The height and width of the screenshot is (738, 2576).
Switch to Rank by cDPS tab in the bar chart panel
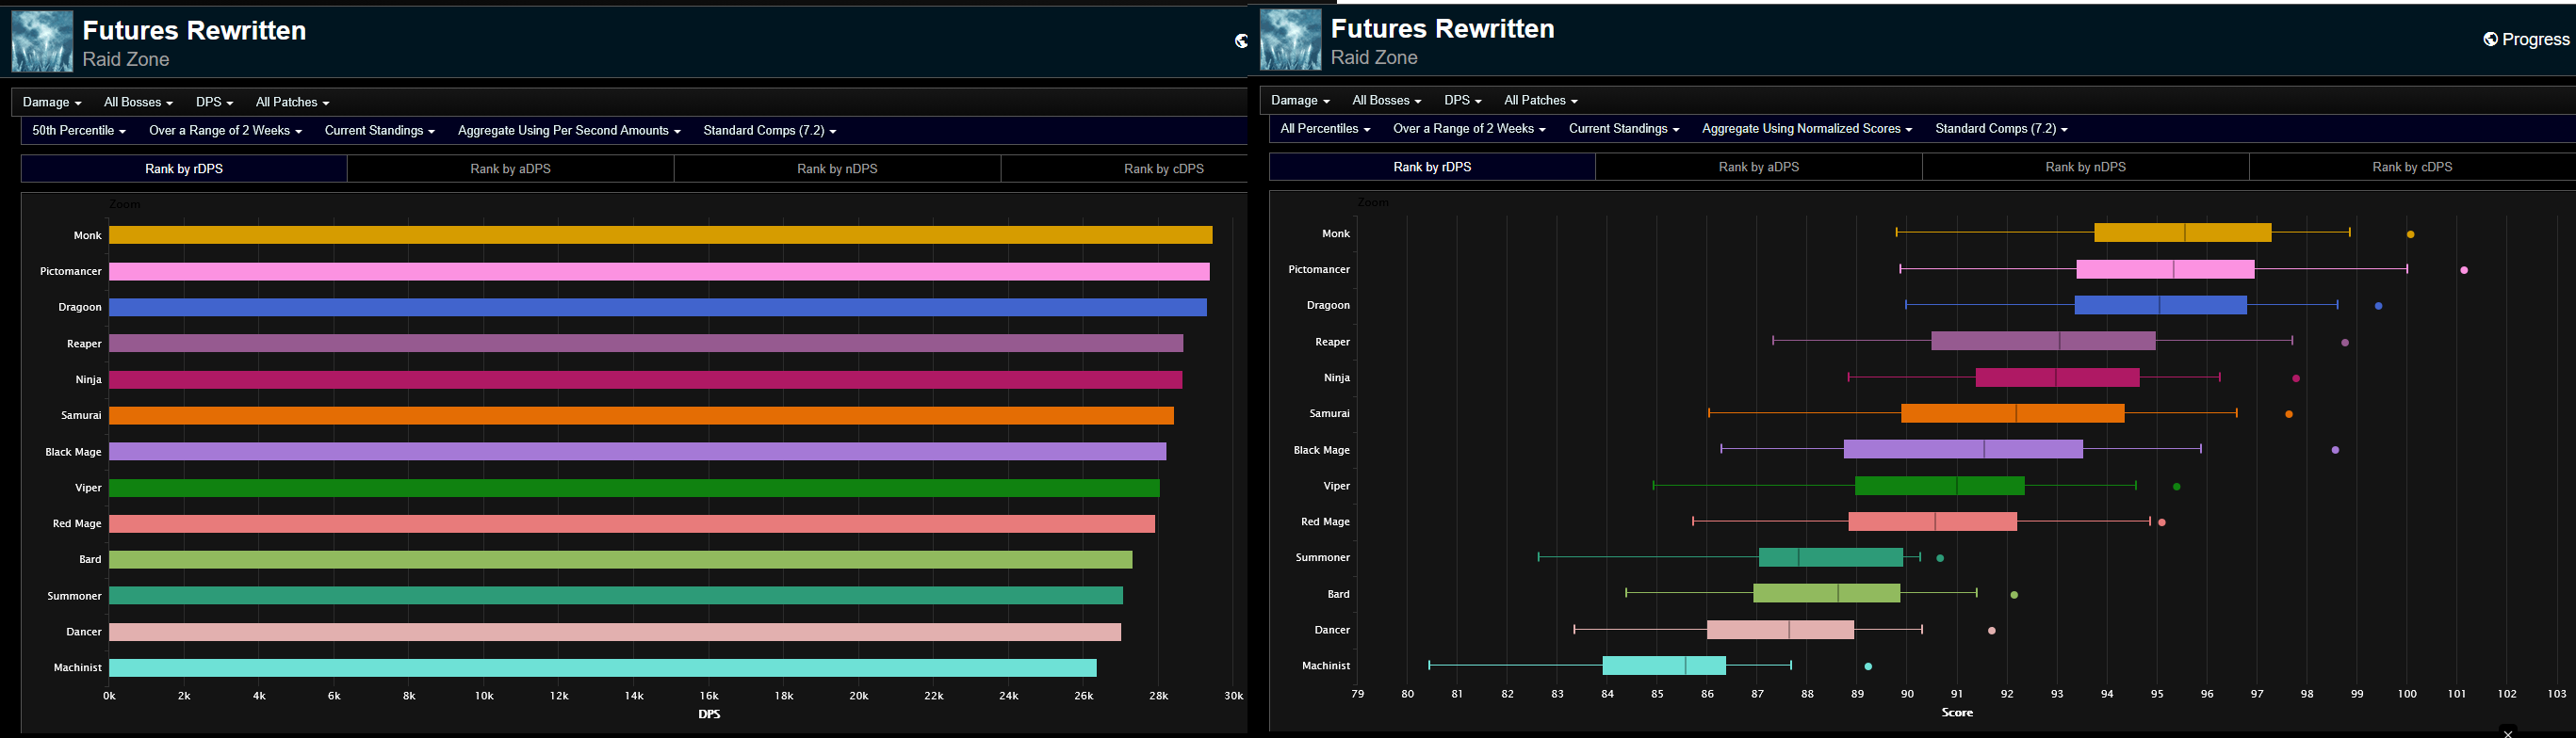(x=1124, y=168)
